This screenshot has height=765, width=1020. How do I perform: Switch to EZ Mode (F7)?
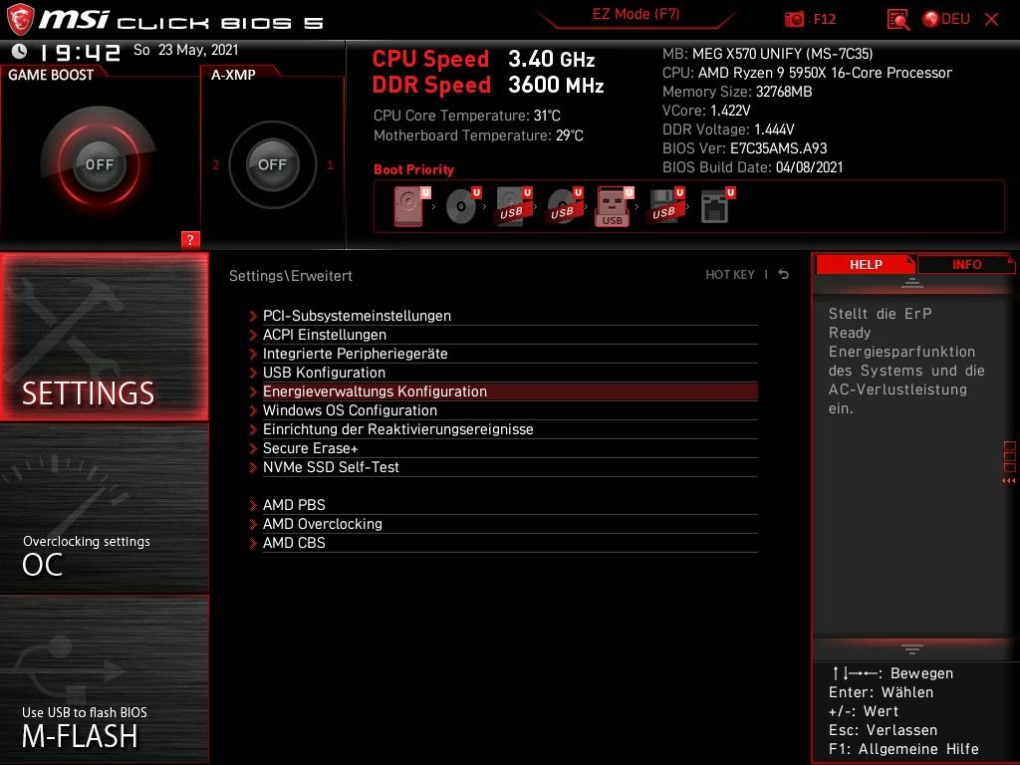[636, 14]
